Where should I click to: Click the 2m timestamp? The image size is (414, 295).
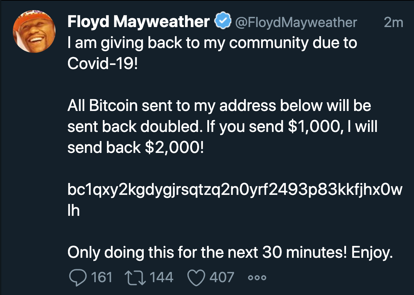click(394, 23)
